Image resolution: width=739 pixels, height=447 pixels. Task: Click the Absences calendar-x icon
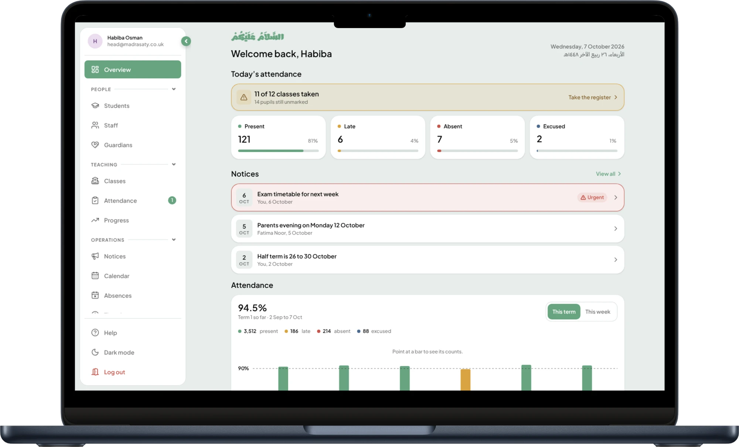tap(95, 295)
